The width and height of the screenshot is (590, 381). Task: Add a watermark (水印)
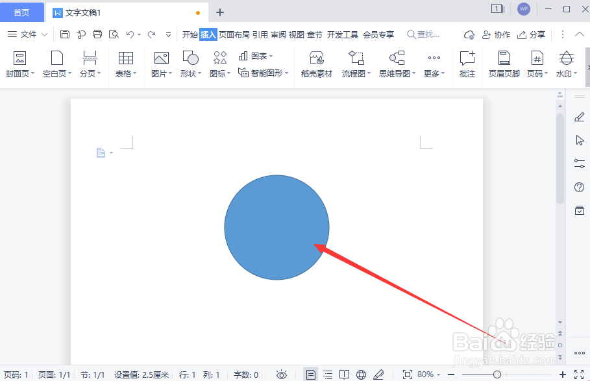coord(566,64)
